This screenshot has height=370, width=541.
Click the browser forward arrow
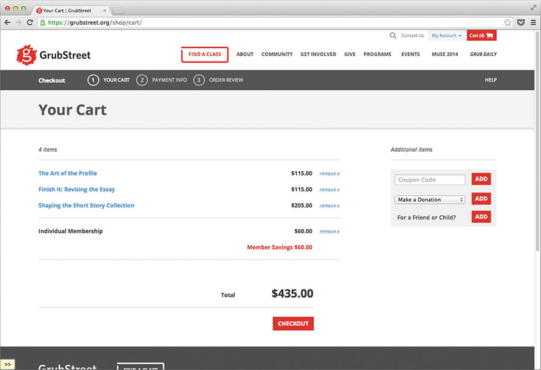(x=18, y=22)
